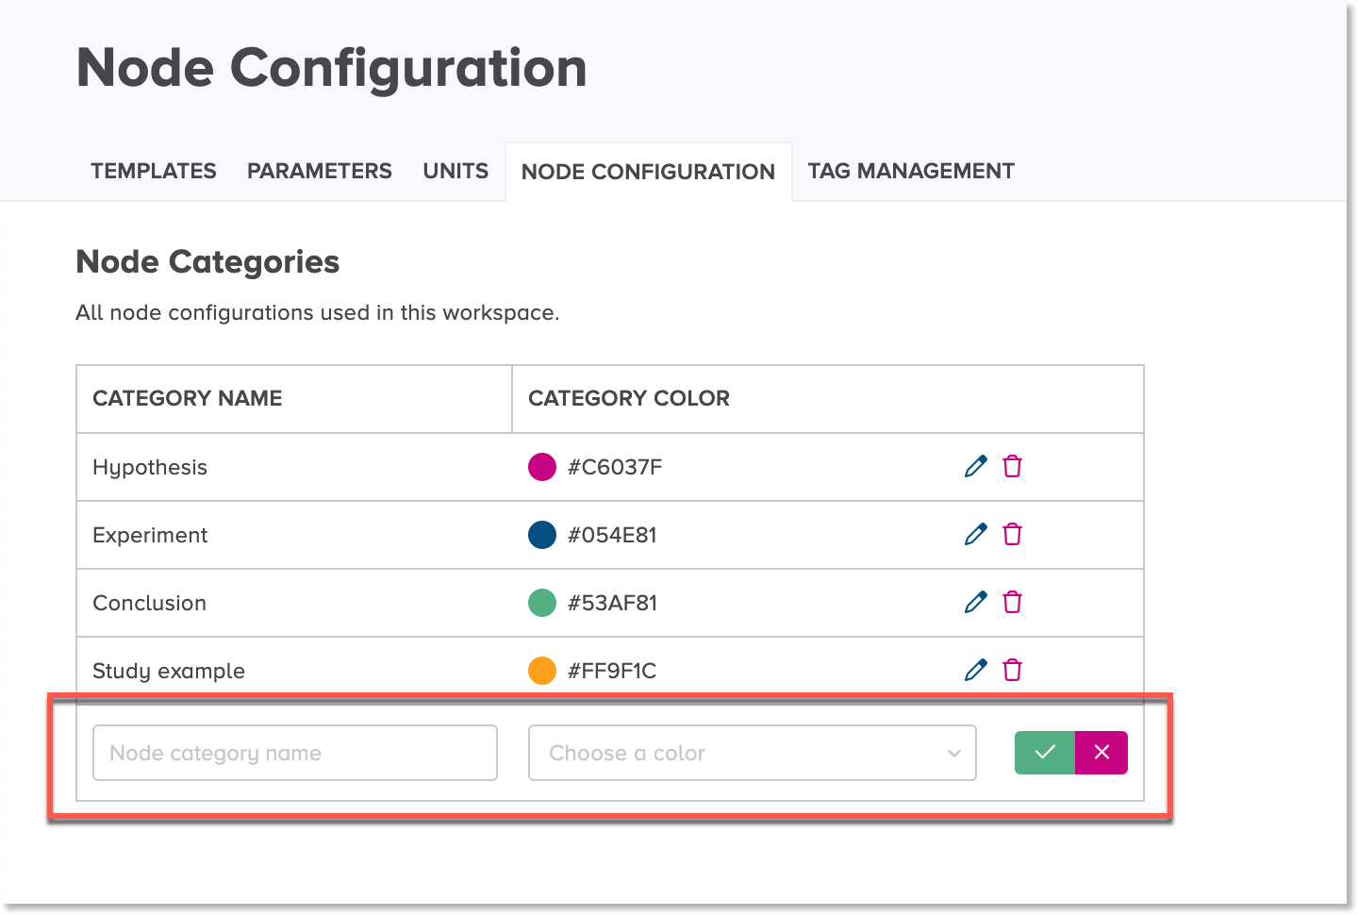Switch to the Templates tab
Screen dimensions: 1358x915
154,171
